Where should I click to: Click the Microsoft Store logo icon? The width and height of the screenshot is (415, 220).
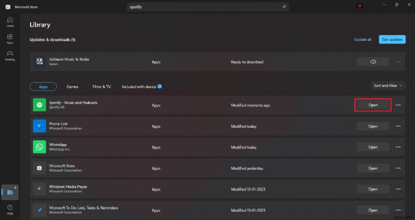(x=8, y=7)
